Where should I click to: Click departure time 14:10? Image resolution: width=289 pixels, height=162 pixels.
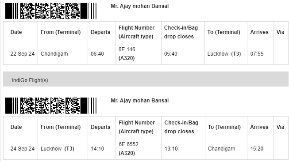click(97, 149)
